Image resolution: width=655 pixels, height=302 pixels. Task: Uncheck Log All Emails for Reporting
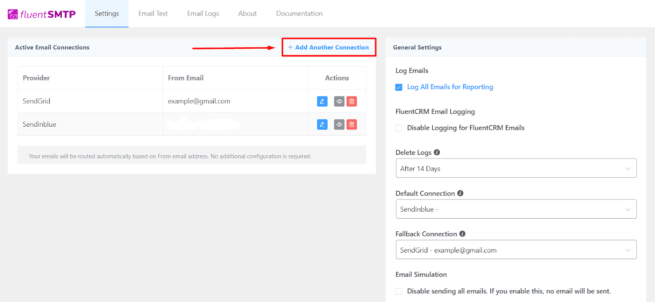pos(399,87)
